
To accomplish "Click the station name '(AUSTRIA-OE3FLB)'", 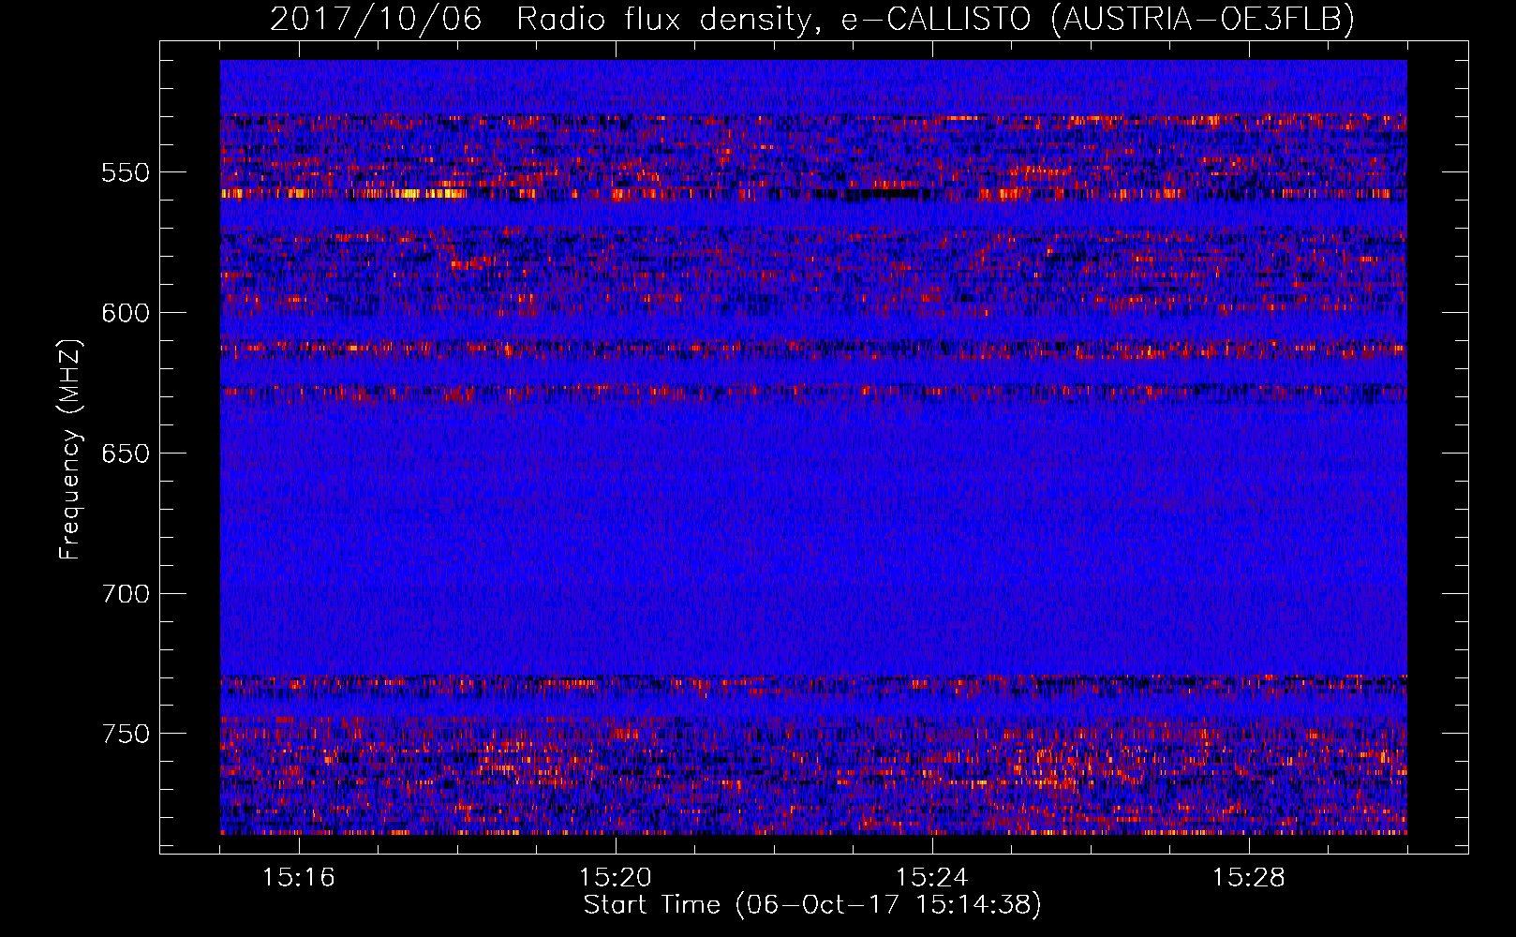I will 1203,20.
